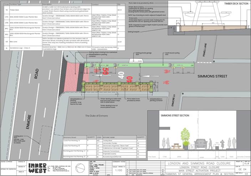The width and height of the screenshot is (251, 176).
Task: Click the brown timber decking on plan
Action: 118,88
